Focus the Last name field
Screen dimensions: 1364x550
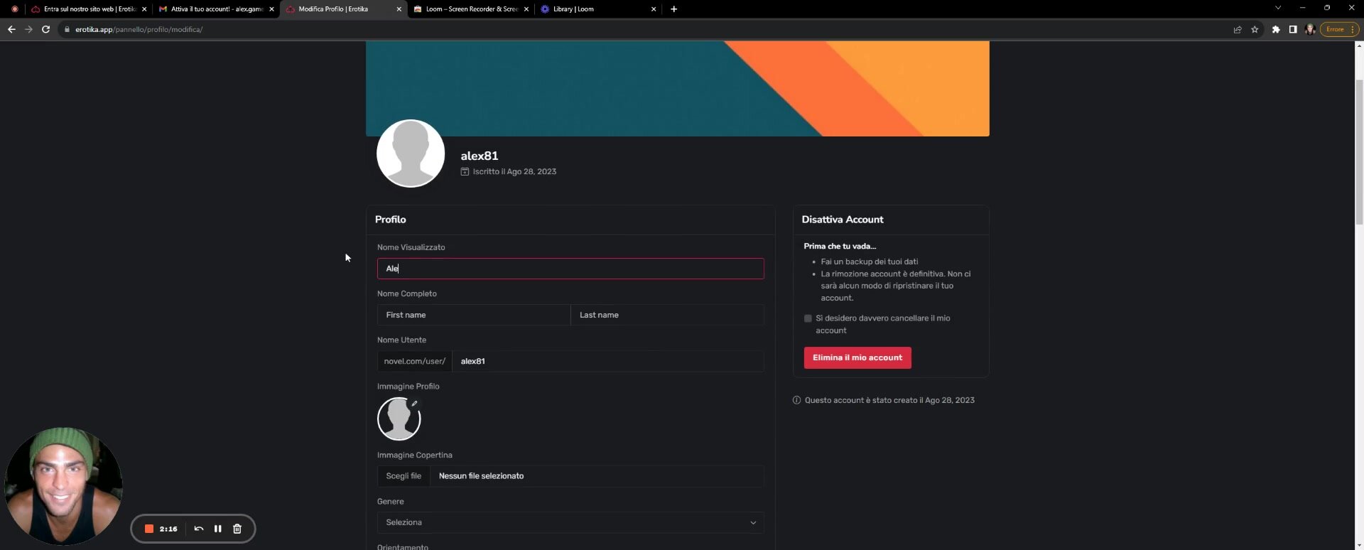click(x=667, y=315)
